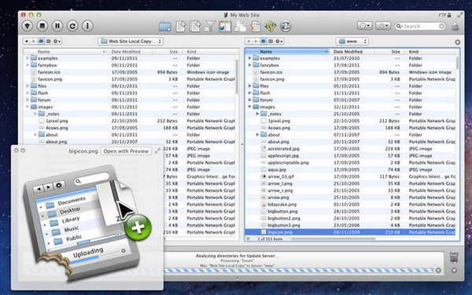Collapse the images folder in local pane
This screenshot has height=295, width=472.
click(x=28, y=107)
